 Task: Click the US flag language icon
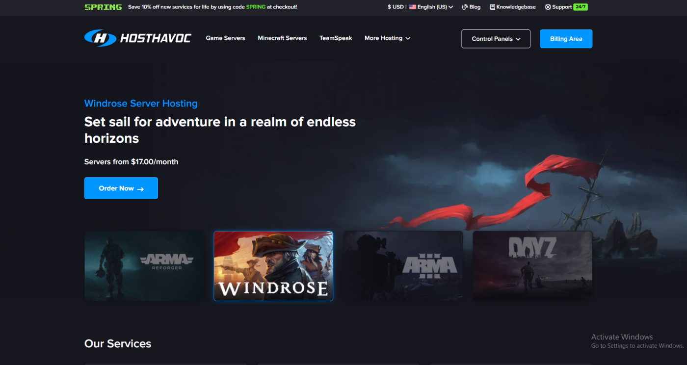coord(412,7)
